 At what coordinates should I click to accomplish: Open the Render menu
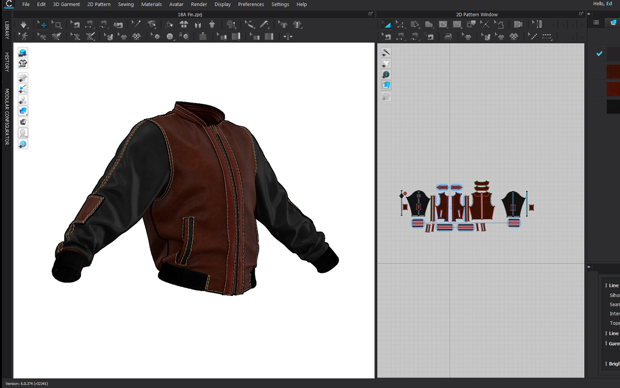point(199,4)
